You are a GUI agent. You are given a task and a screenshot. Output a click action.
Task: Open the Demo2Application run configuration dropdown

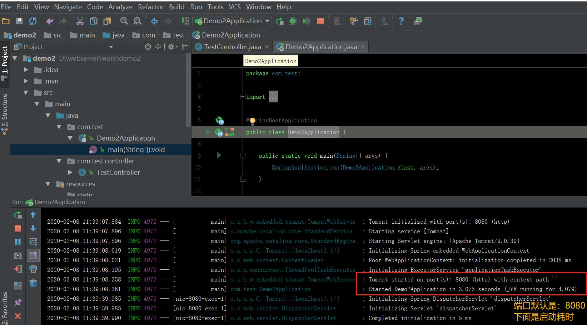[x=232, y=21]
